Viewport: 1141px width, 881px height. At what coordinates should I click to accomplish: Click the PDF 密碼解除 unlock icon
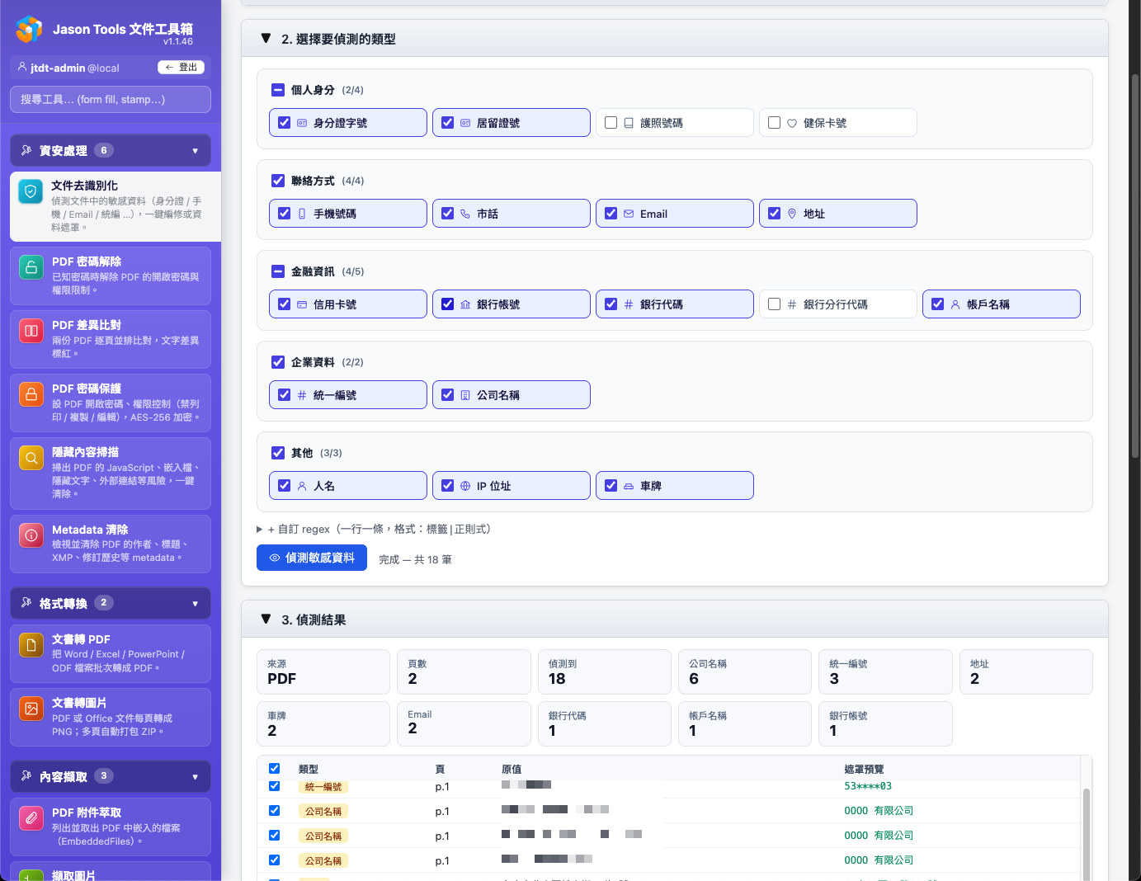[31, 267]
